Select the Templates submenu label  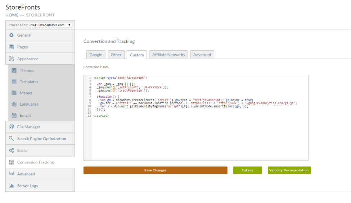point(29,82)
